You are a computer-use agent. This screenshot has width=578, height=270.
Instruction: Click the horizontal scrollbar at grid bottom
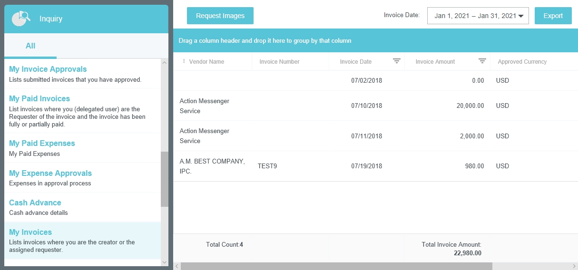click(336, 266)
